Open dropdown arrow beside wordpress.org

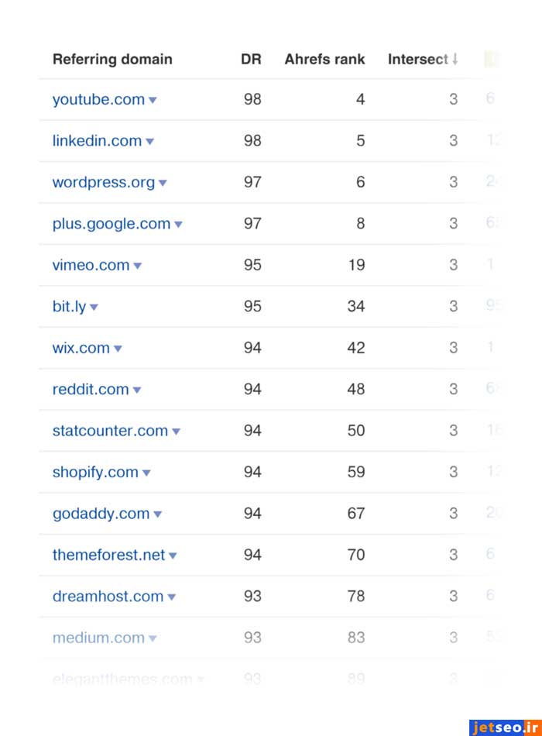pos(163,184)
